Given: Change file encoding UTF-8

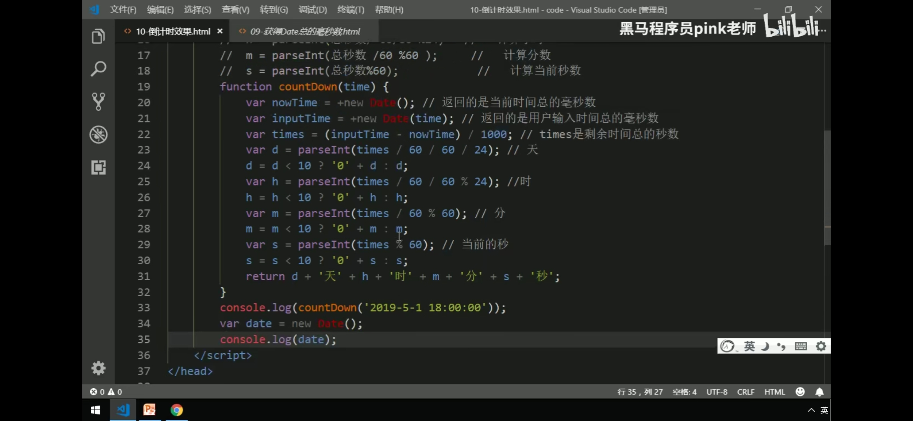Looking at the screenshot, I should 717,392.
